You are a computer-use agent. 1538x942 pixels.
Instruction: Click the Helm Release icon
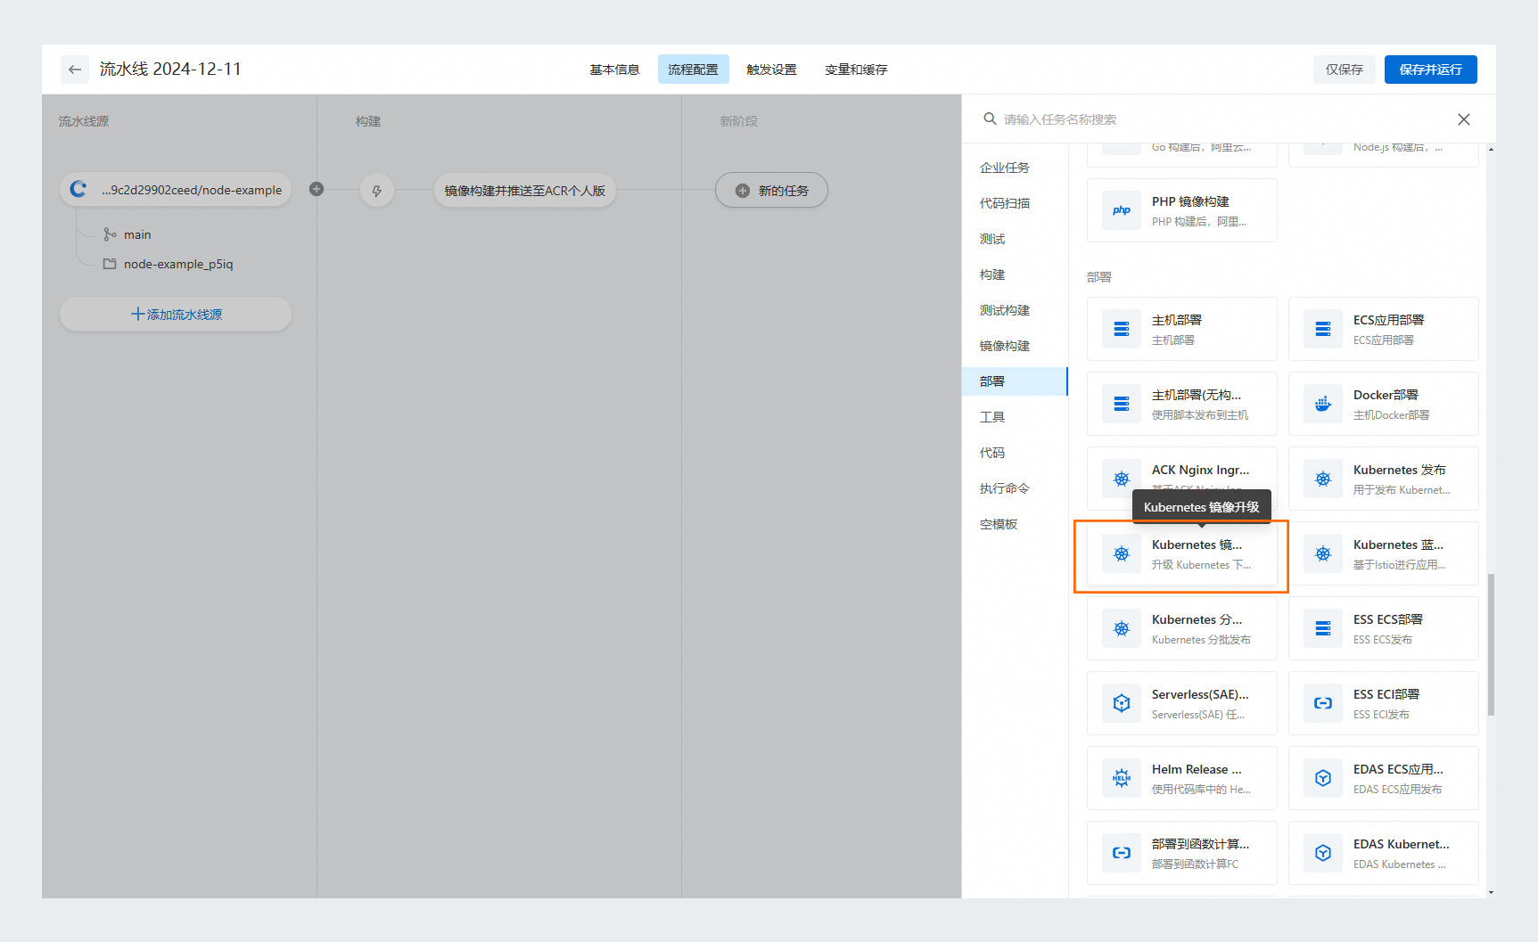pos(1122,778)
